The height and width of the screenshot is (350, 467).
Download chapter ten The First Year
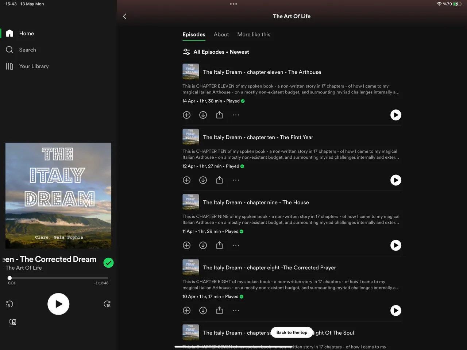point(203,180)
